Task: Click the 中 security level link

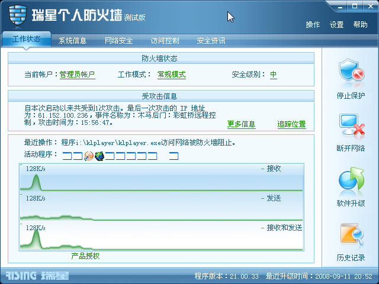Action: (x=274, y=75)
